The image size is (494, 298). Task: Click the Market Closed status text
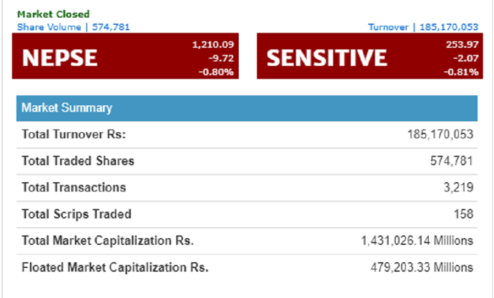53,14
